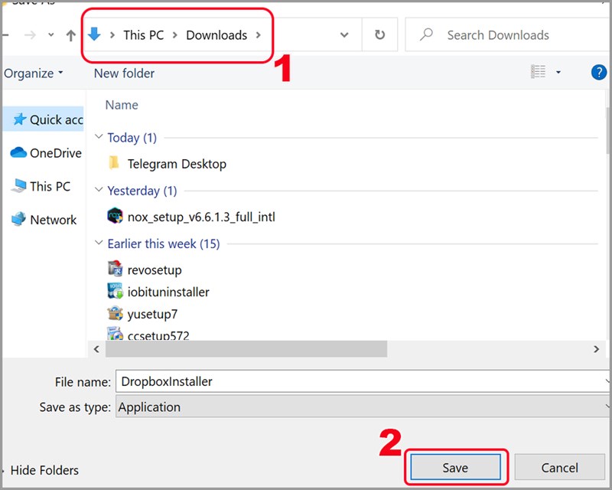Open Help via the blue question mark
This screenshot has height=490, width=612.
coord(598,73)
